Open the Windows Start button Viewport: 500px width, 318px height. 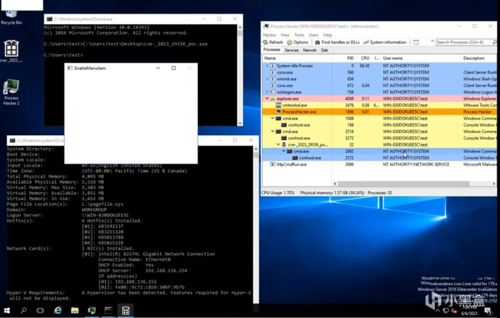(7, 311)
